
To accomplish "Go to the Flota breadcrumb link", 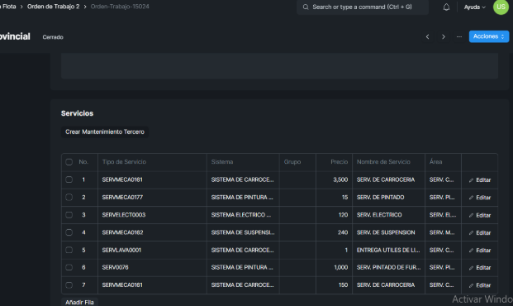I will coord(8,7).
